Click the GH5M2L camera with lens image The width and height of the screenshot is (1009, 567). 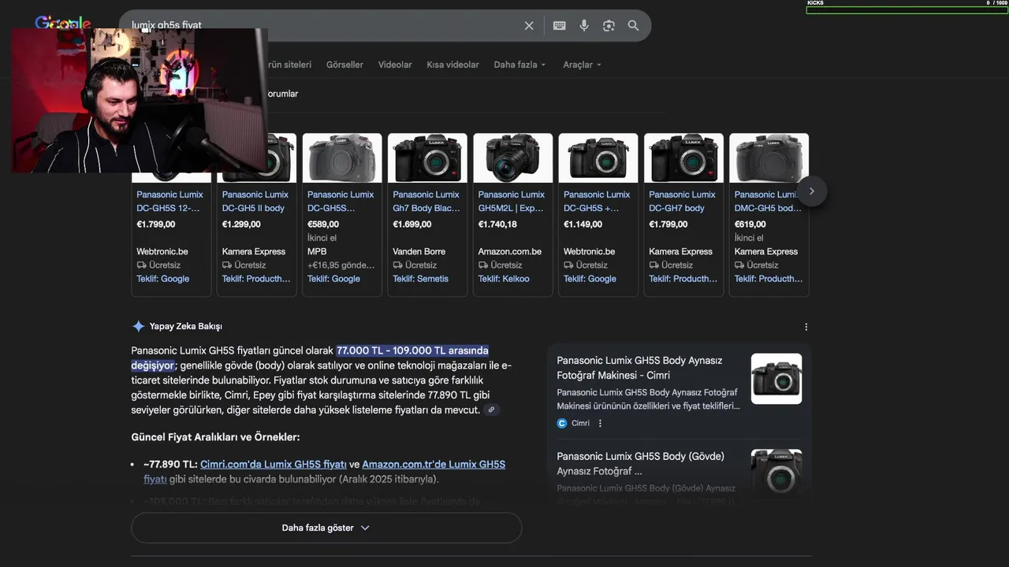point(512,157)
